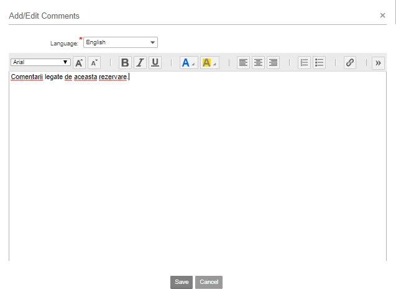Align text to the left
This screenshot has height=297, width=396.
click(243, 62)
